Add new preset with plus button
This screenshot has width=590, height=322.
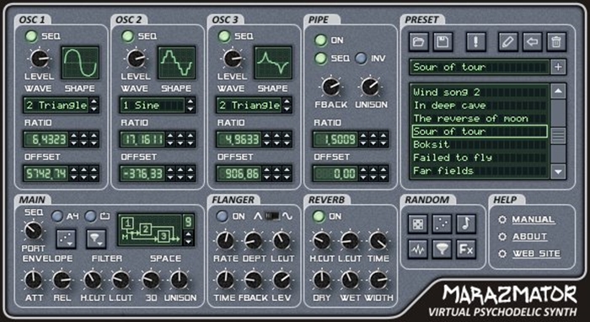click(558, 67)
